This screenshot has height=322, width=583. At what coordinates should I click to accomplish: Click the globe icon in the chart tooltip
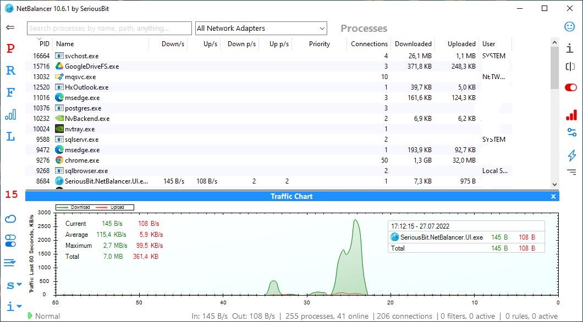[x=394, y=237]
